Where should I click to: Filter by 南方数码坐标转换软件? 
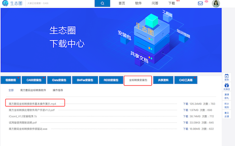coord(33,90)
